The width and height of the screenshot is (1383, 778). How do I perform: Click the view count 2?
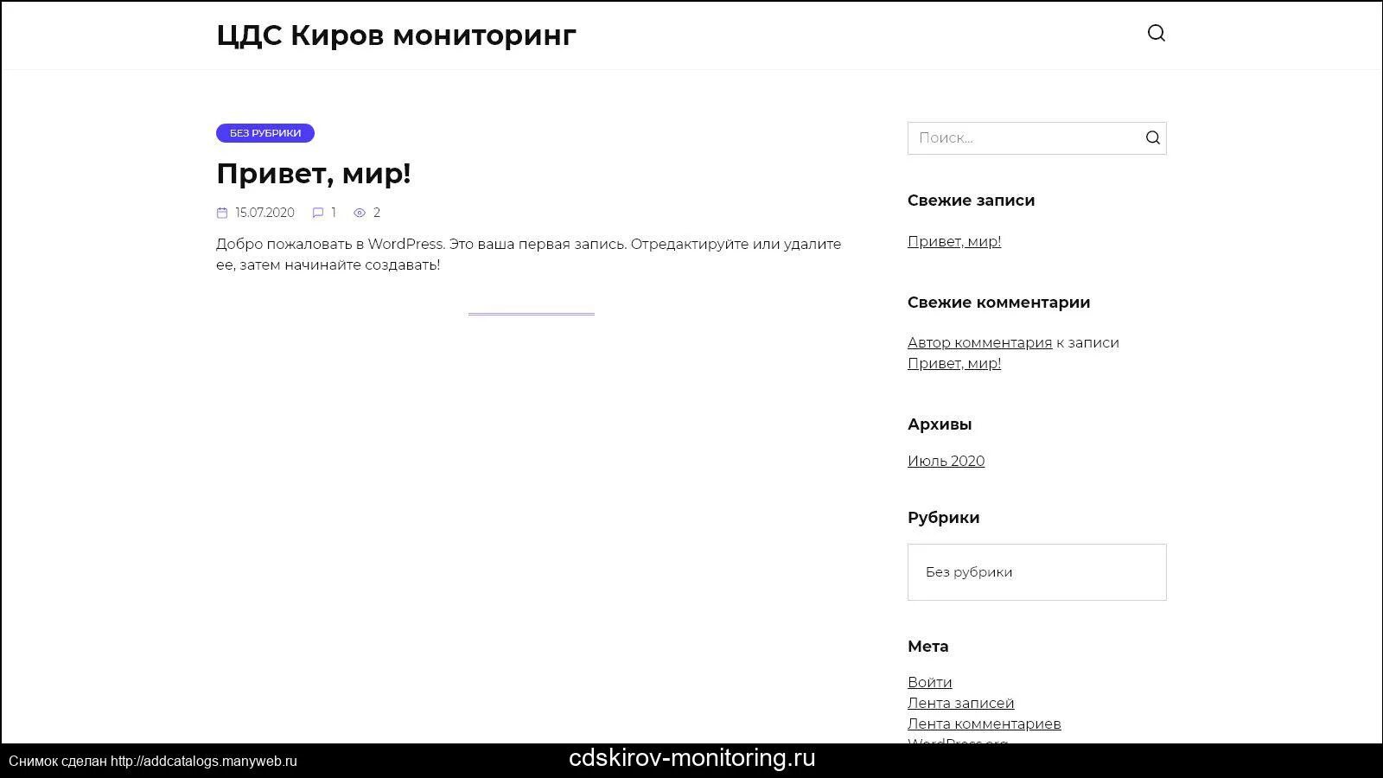377,213
